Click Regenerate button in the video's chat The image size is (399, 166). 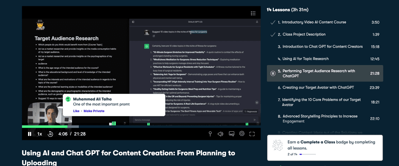tap(251, 112)
